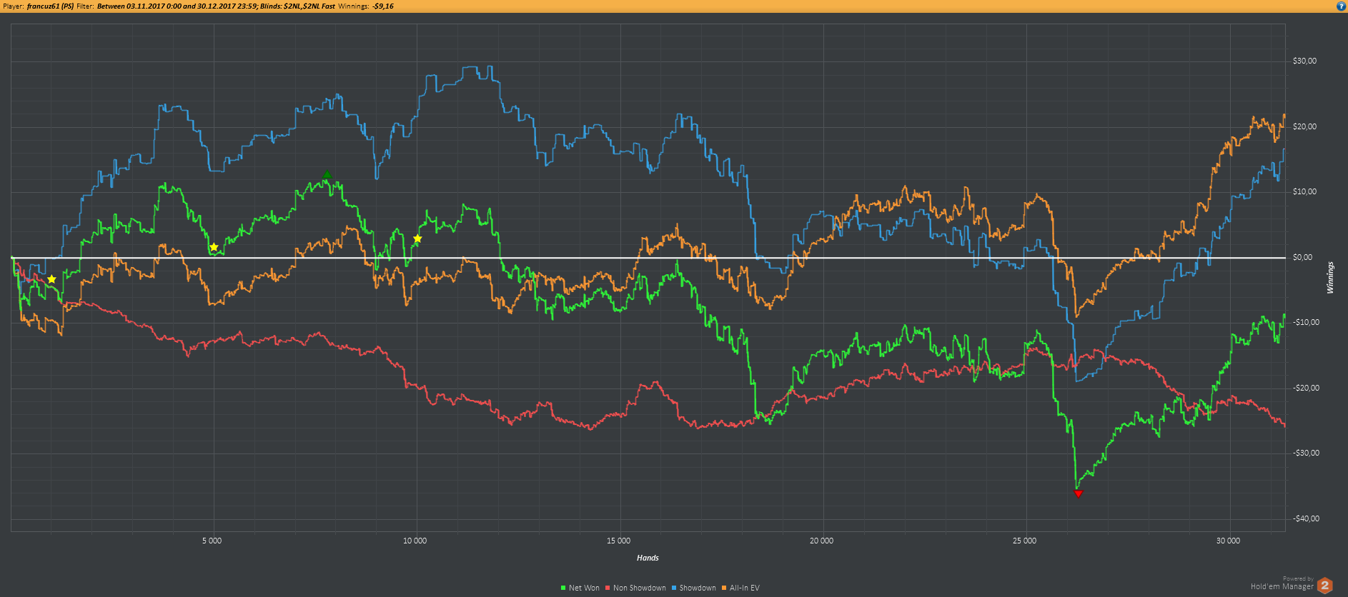Viewport: 1348px width, 597px height.
Task: Select the first yellow star near graph start
Action: pos(51,279)
